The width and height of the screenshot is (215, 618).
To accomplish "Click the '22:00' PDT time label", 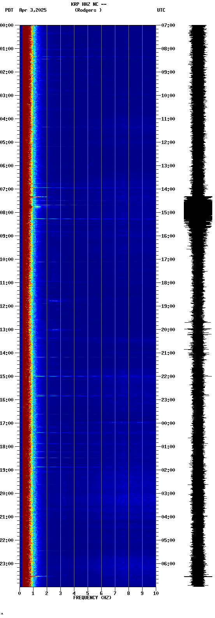I will (x=7, y=540).
